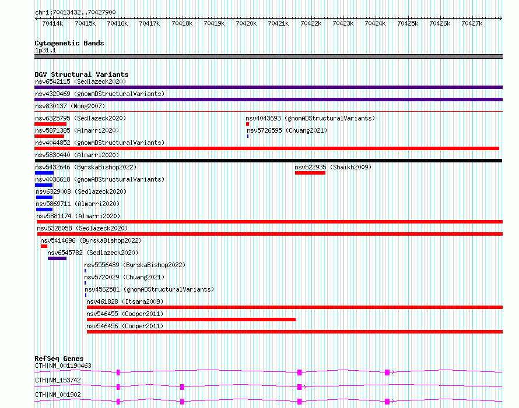Click the nsv5556489 (ByrskaBishop2022) label
Image resolution: width=519 pixels, height=408 pixels.
(x=135, y=265)
